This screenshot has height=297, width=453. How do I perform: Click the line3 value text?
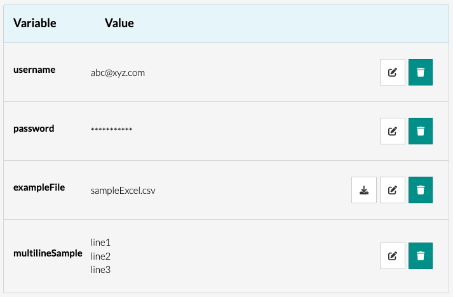[100, 270]
